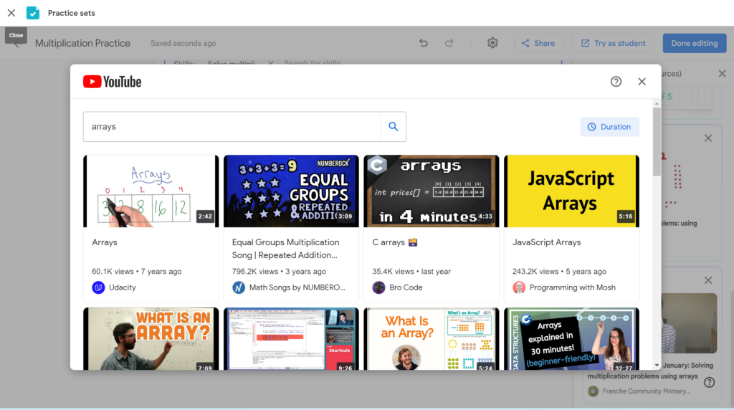Select the Equal Groups NUMBEROCK thumbnail
This screenshot has width=734, height=410.
[x=291, y=191]
